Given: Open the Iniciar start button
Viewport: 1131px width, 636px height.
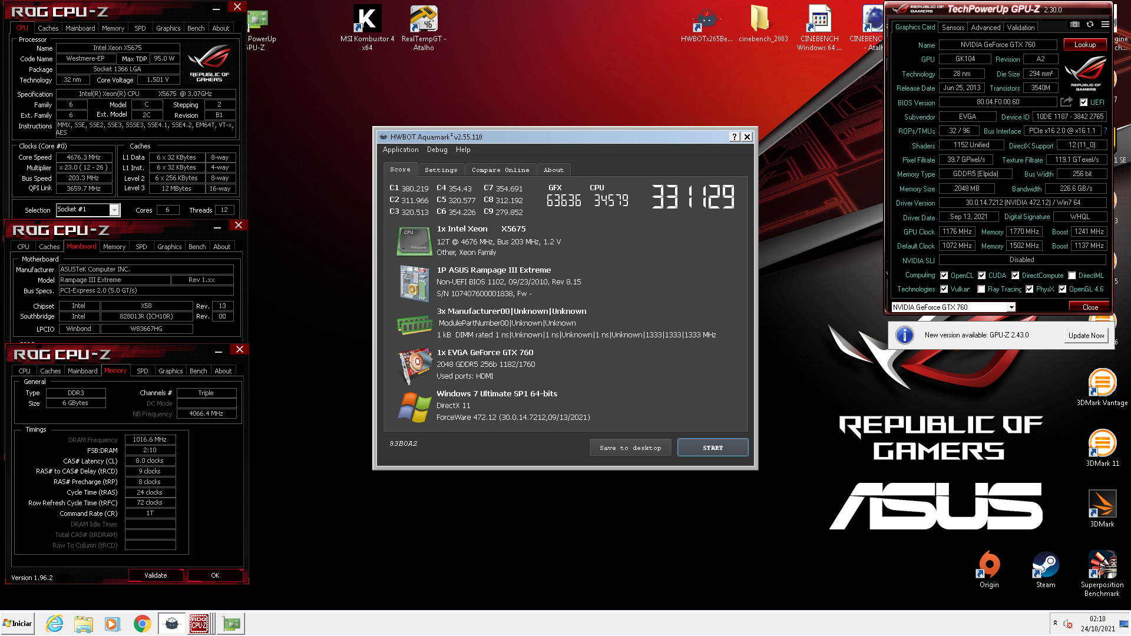Looking at the screenshot, I should (x=18, y=624).
